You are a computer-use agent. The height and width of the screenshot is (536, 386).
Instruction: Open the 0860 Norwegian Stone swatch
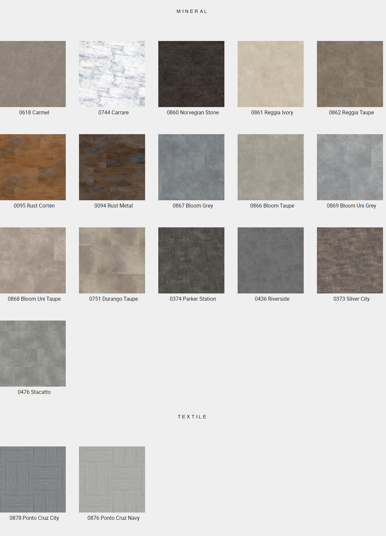[x=191, y=74]
